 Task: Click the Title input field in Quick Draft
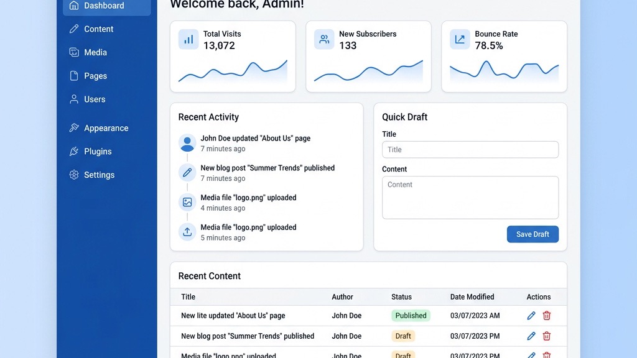470,149
